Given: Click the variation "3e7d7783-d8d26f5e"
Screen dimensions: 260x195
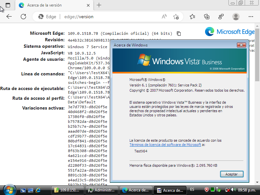Looking at the screenshot, I should click(x=87, y=107).
